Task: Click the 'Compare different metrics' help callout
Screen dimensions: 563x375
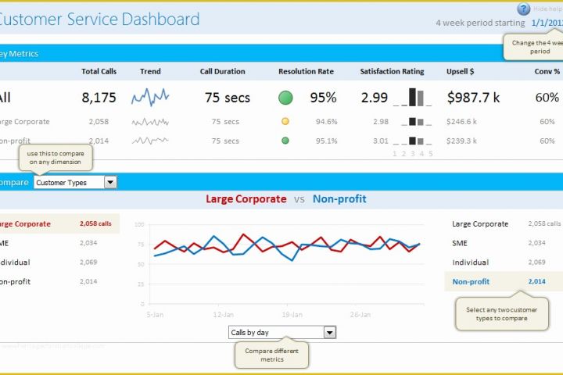Action: (x=271, y=355)
